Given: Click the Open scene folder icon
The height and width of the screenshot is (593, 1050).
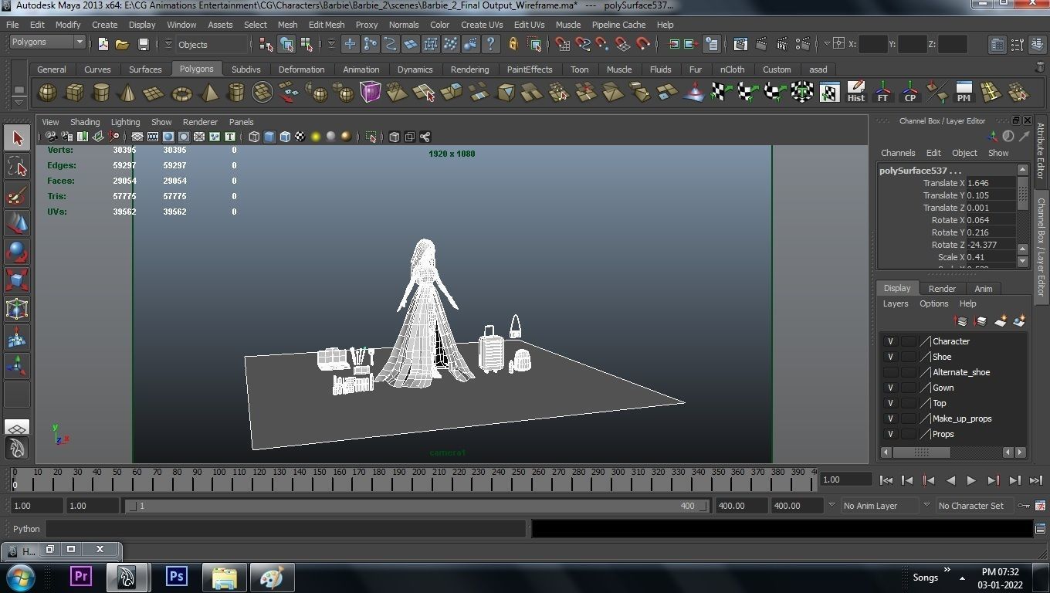Looking at the screenshot, I should [x=122, y=44].
